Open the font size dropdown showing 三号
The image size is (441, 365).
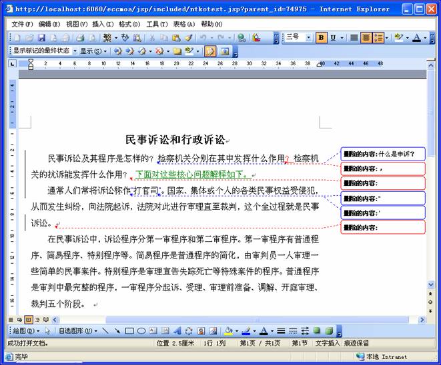click(298, 38)
